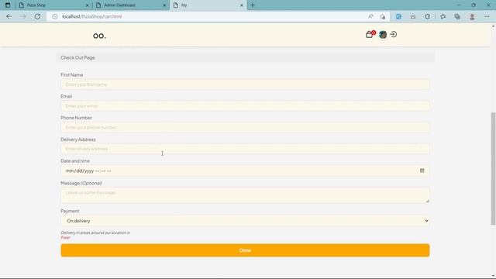
Task: Open the browser Settings and more menu
Action: pos(487,16)
